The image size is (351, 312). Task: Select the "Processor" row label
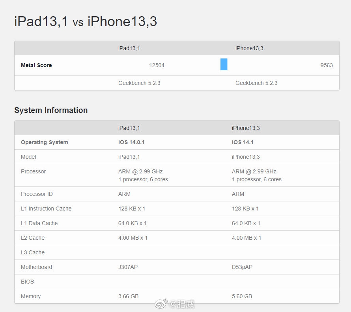click(x=33, y=171)
